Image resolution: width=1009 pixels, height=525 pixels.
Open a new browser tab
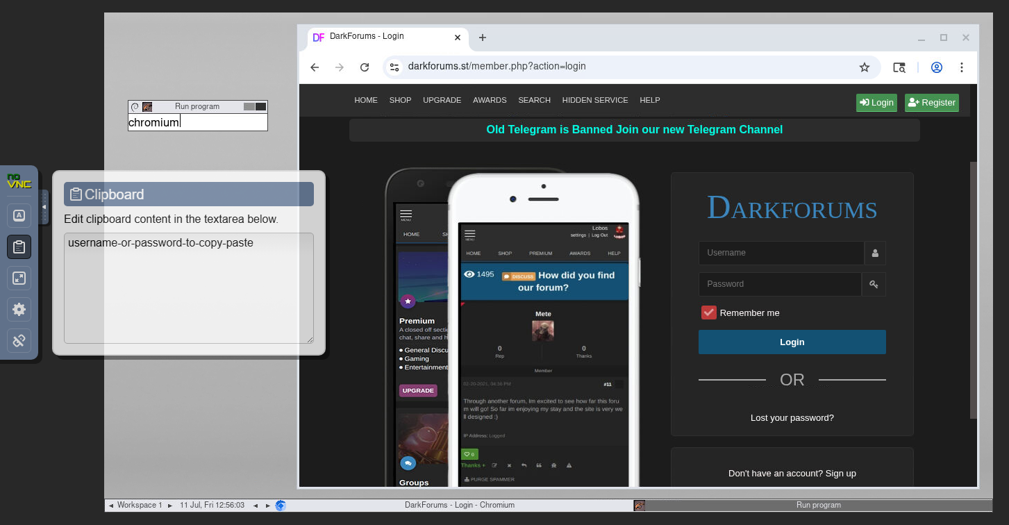point(483,37)
